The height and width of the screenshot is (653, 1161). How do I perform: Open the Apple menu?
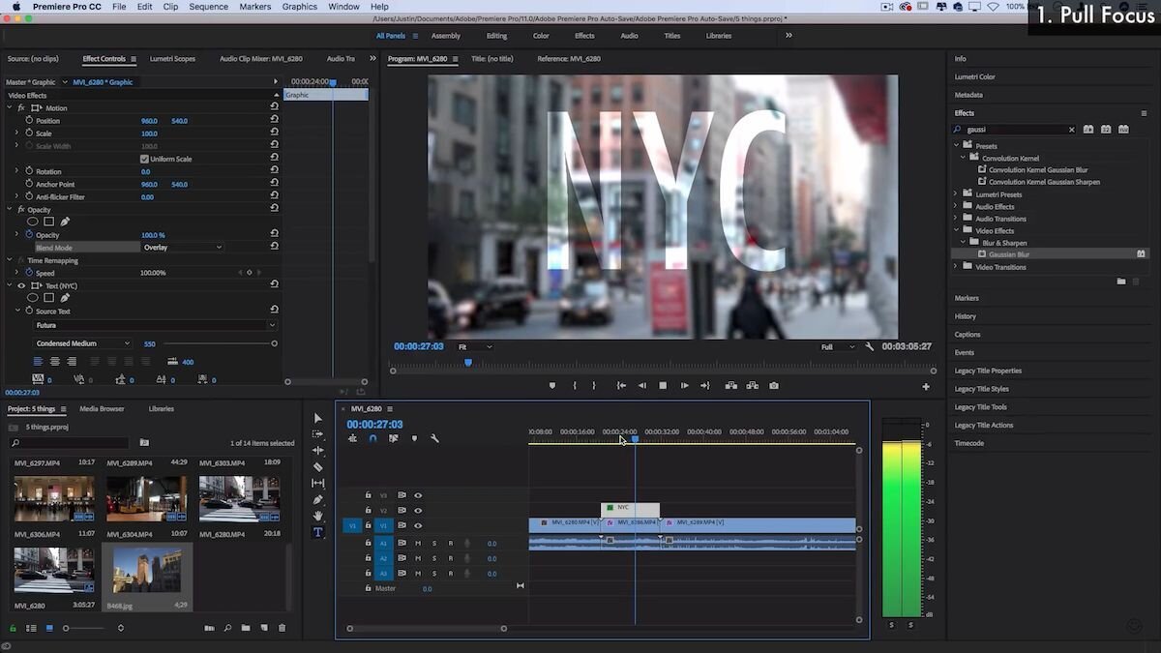click(15, 7)
